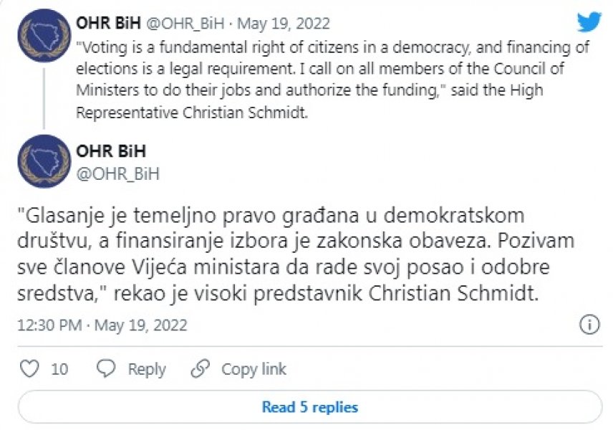Click the Reply speech bubble icon
613x430 pixels.
[106, 368]
